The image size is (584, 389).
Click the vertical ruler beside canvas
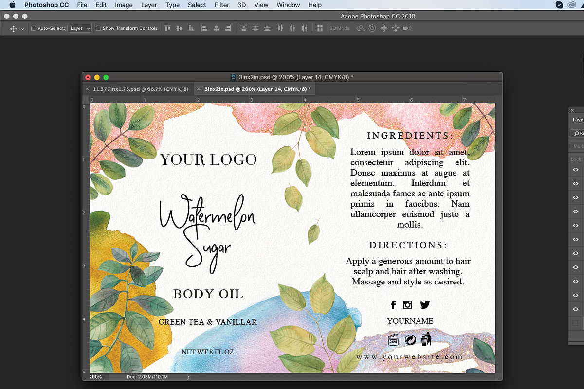click(85, 238)
